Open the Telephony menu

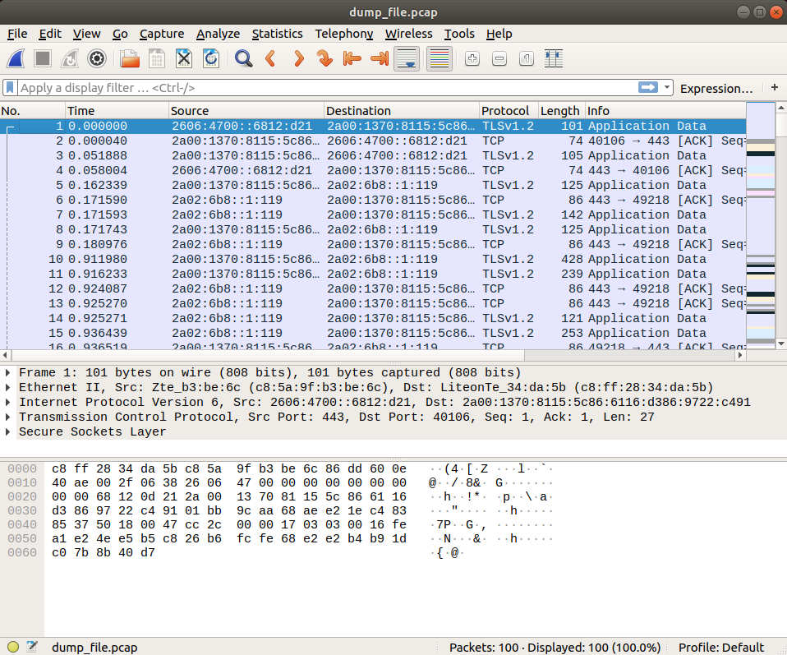pos(344,34)
